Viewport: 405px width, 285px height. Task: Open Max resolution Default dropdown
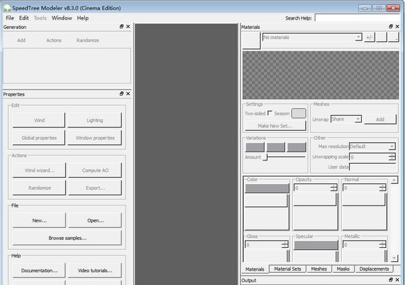(391, 146)
